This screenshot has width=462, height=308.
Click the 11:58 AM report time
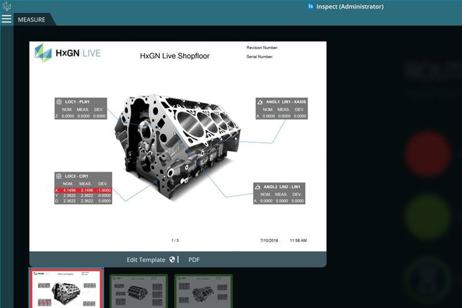coord(298,241)
